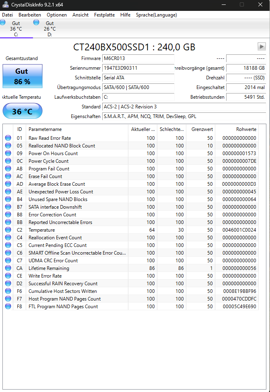Click the Firmware field M6CR013
270x392 pixels.
[x=138, y=58]
